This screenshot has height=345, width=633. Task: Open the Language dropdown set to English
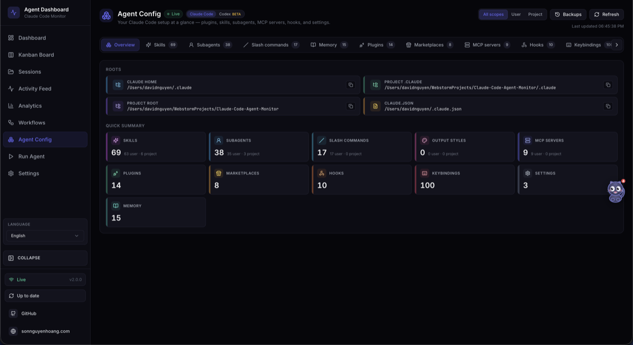[45, 235]
